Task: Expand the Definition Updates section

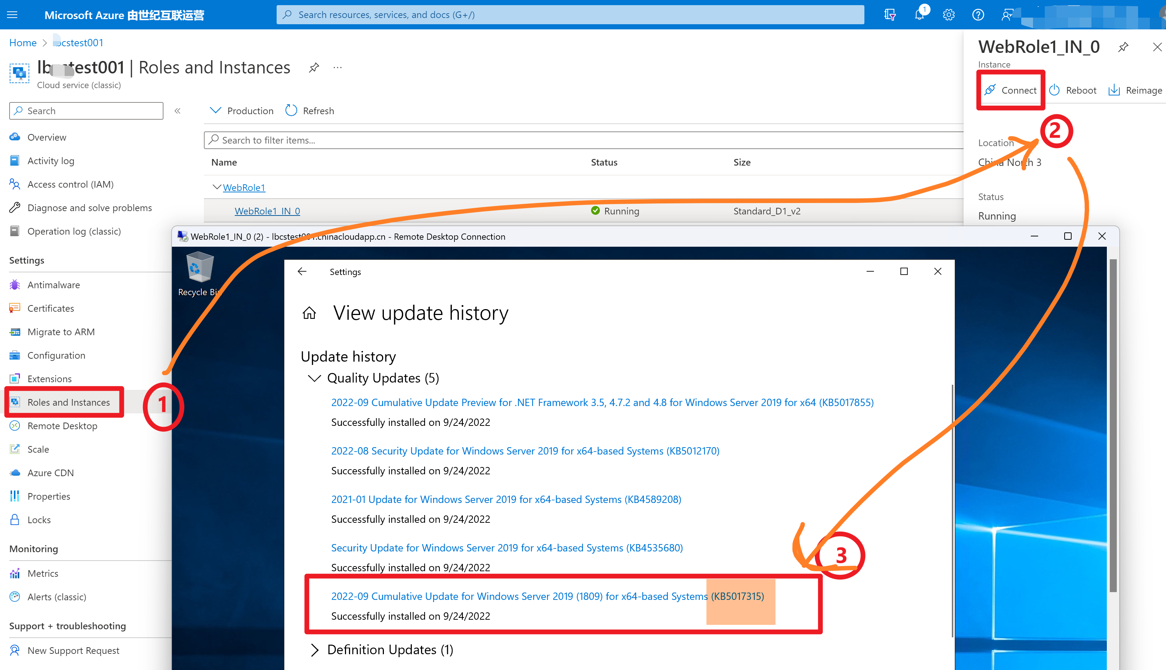Action: (314, 650)
